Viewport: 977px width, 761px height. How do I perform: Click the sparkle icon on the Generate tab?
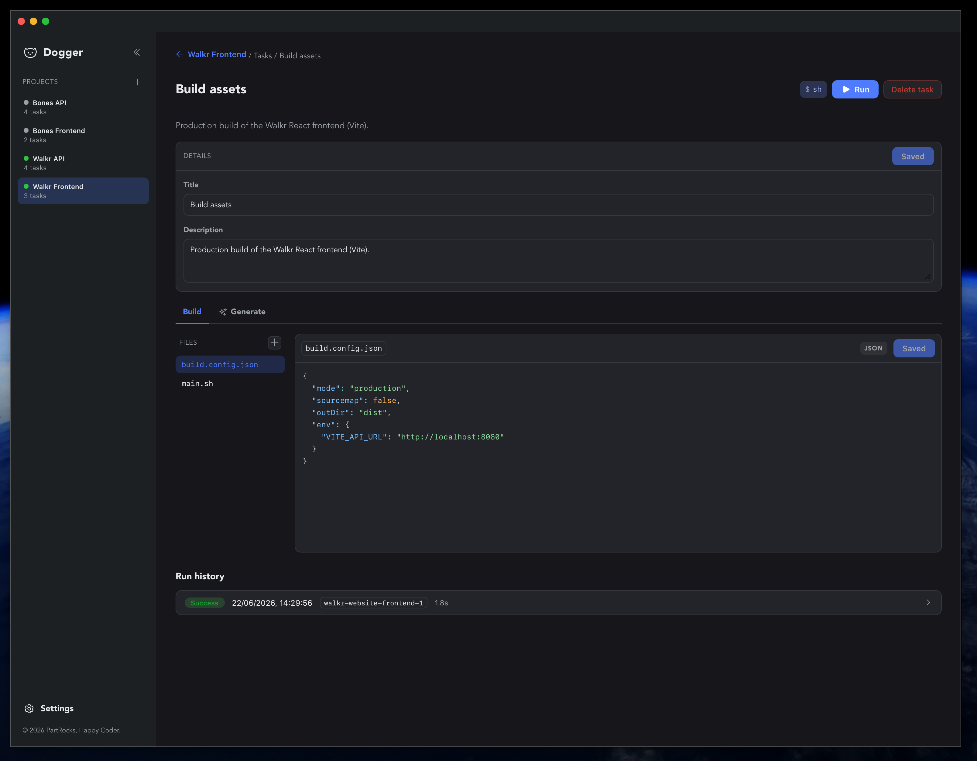tap(223, 312)
